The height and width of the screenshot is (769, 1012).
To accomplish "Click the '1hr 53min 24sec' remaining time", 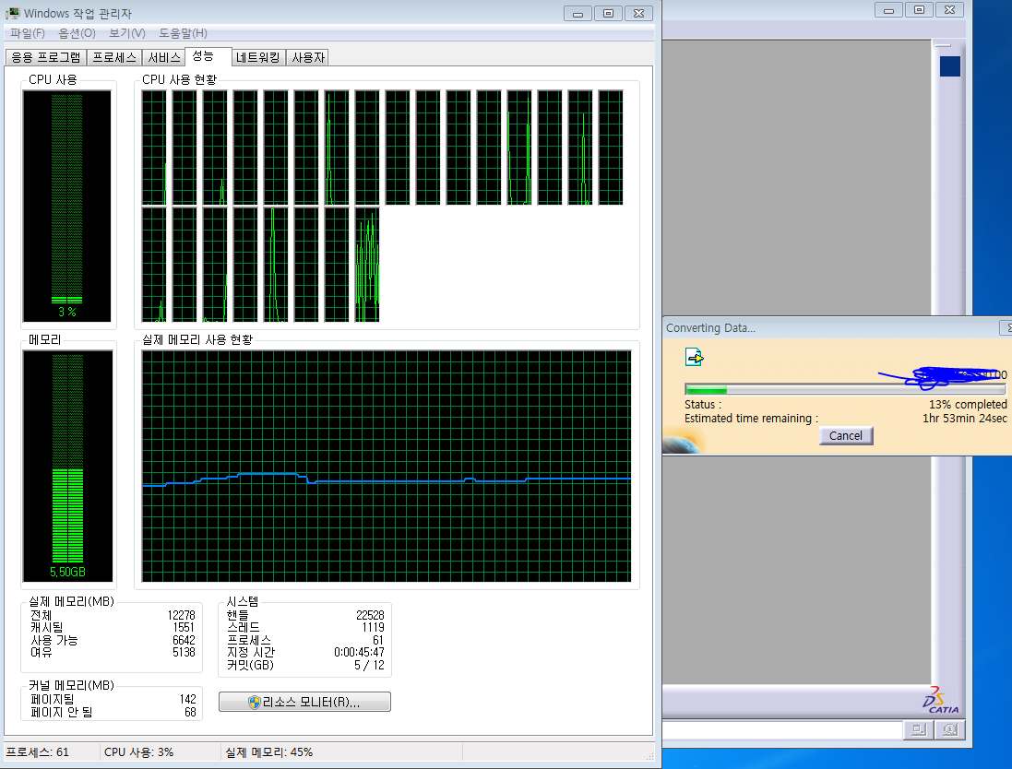I will tap(964, 418).
